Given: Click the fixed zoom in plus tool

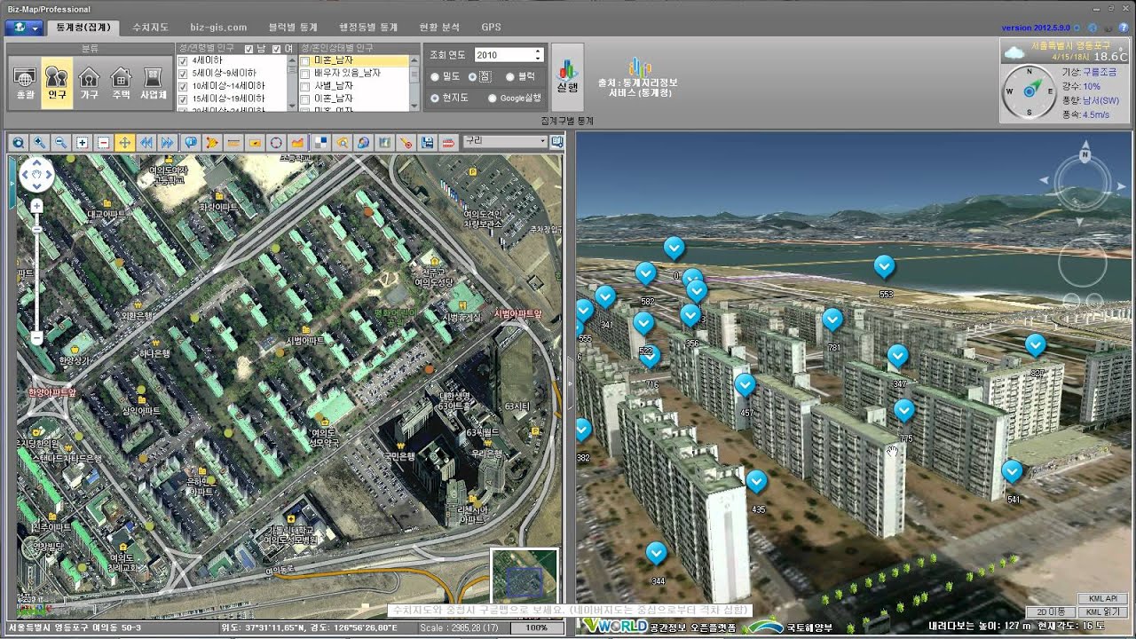Looking at the screenshot, I should [82, 142].
